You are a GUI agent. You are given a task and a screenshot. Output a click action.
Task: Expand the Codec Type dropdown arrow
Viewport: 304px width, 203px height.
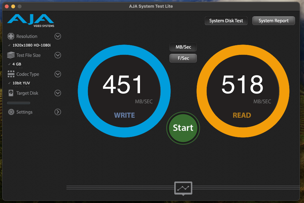click(x=58, y=74)
